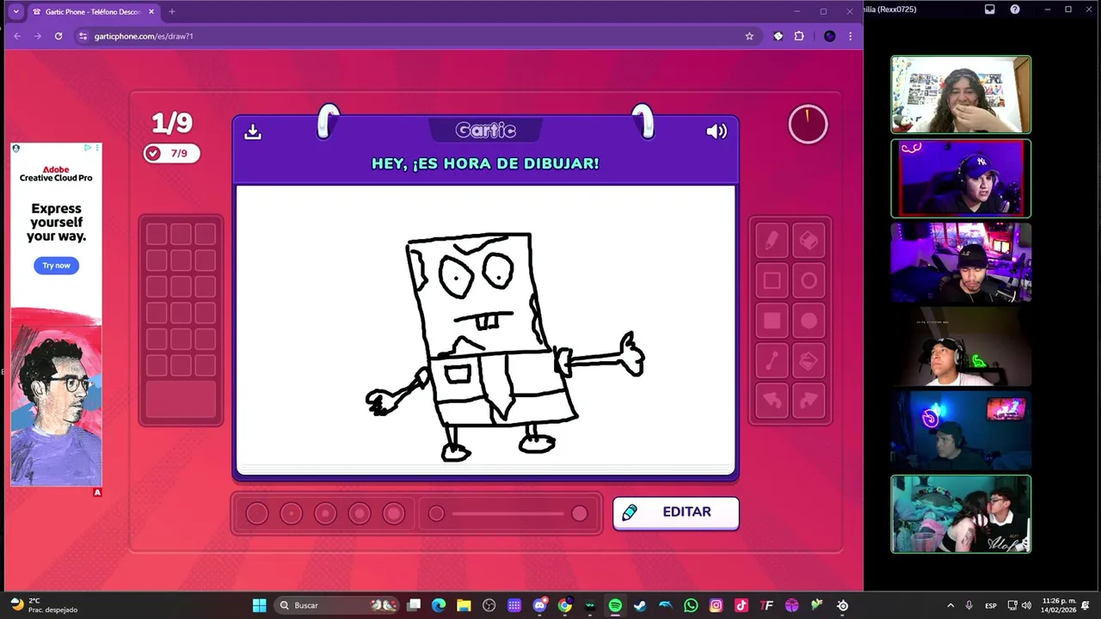The height and width of the screenshot is (619, 1101).
Task: Pick the third brush thickness circle
Action: click(x=325, y=513)
